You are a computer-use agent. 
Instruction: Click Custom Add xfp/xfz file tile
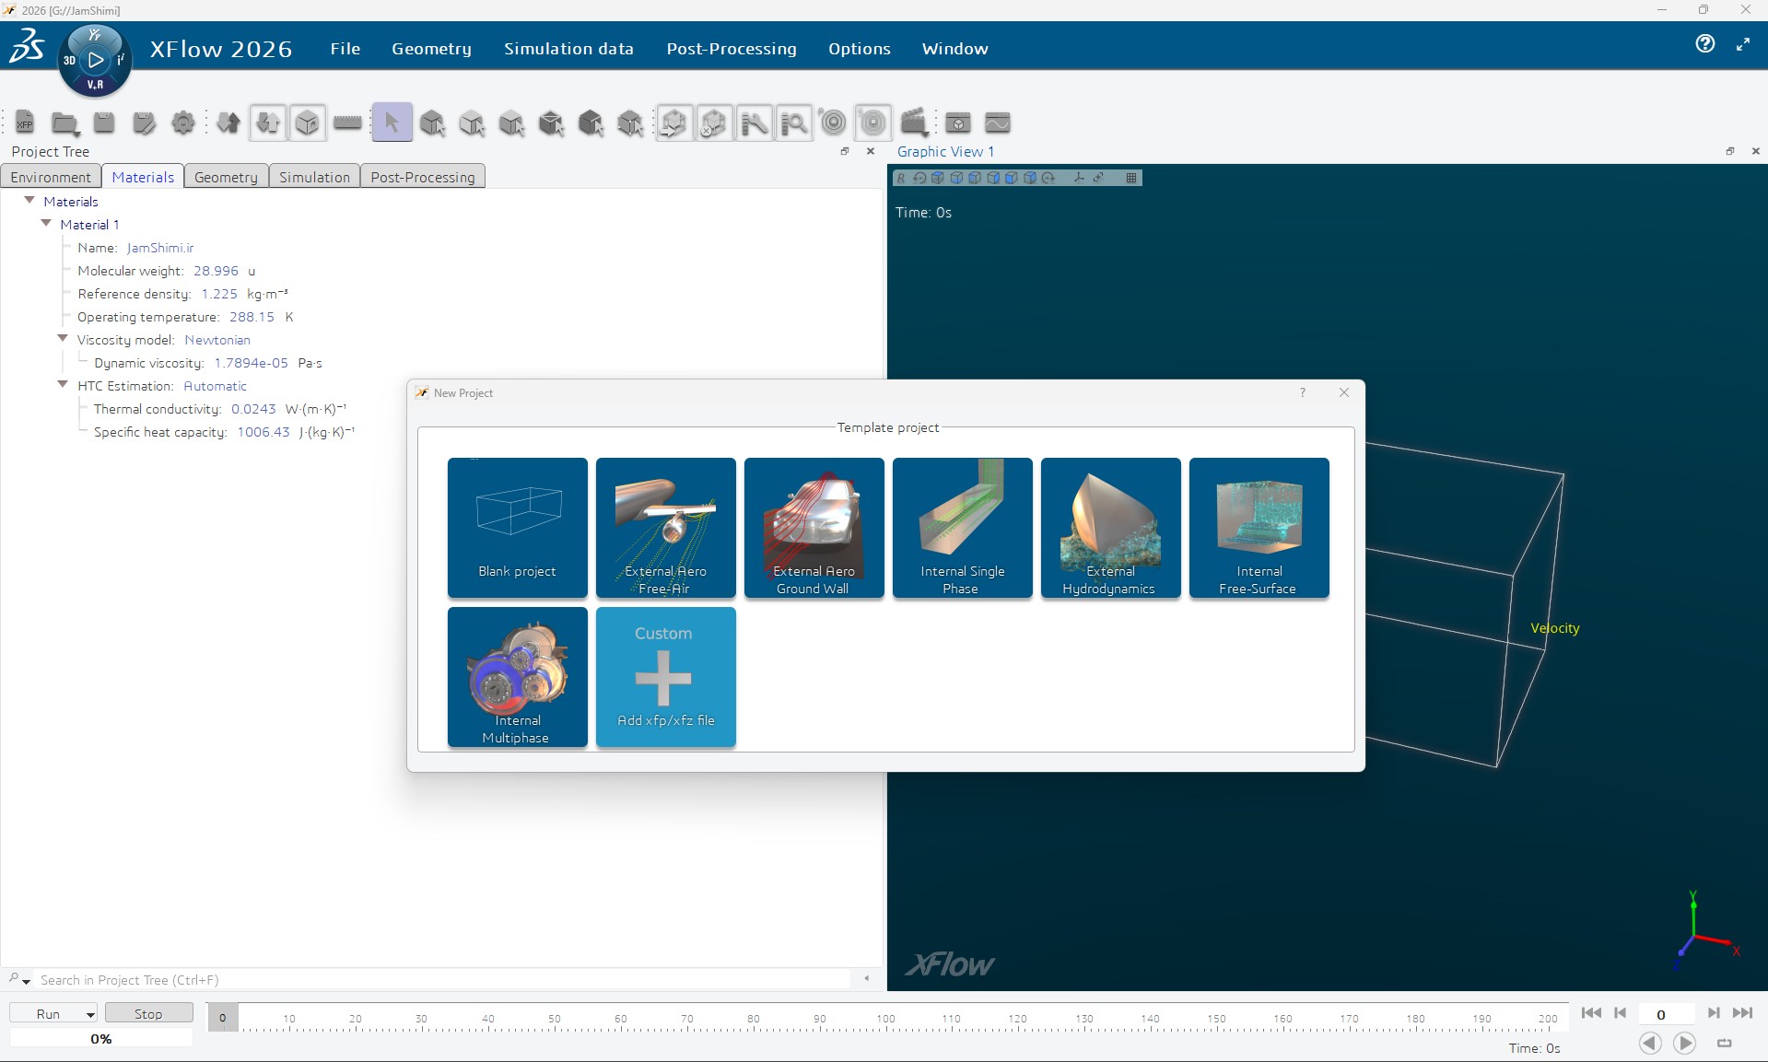(666, 677)
